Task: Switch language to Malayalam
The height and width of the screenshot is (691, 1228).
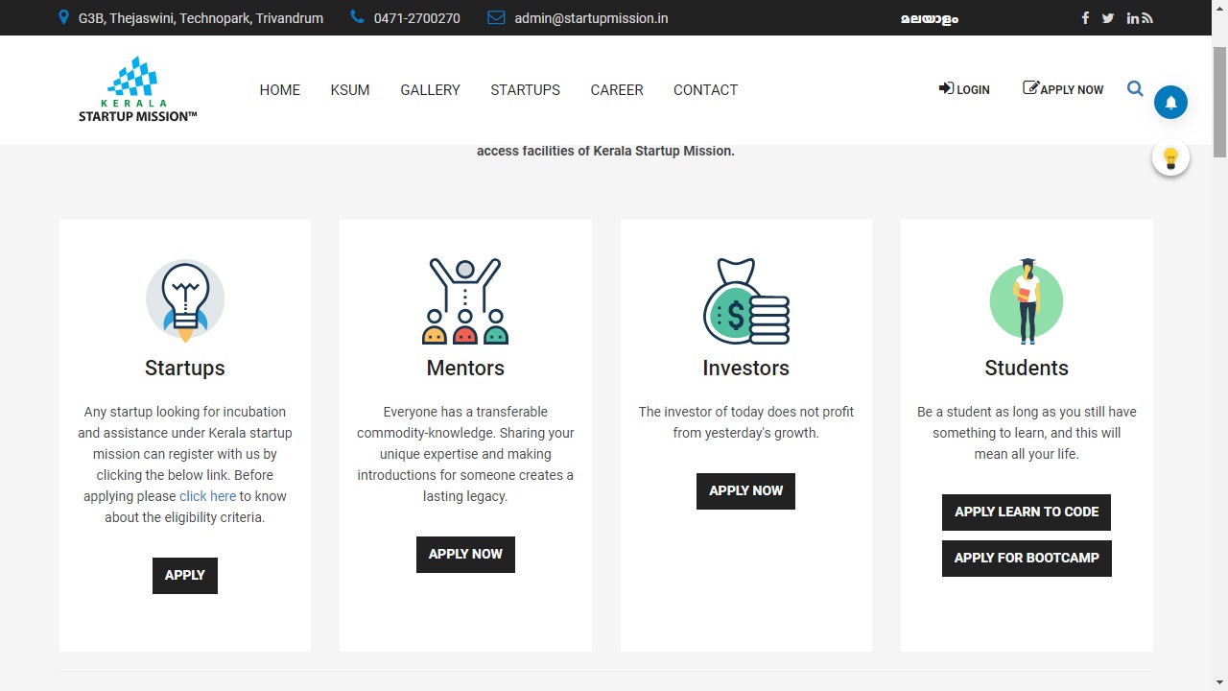Action: pyautogui.click(x=930, y=18)
